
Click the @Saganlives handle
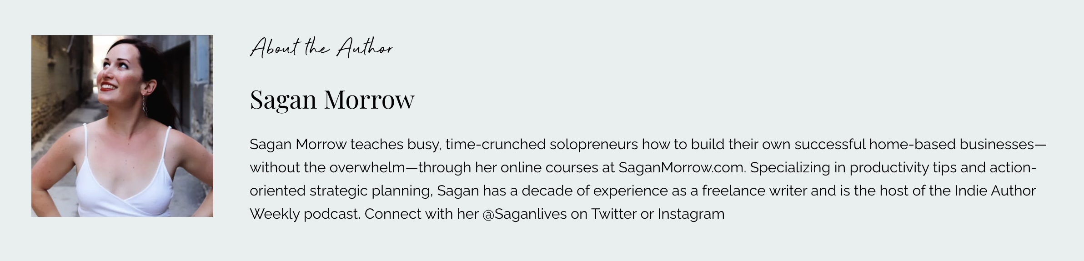524,214
